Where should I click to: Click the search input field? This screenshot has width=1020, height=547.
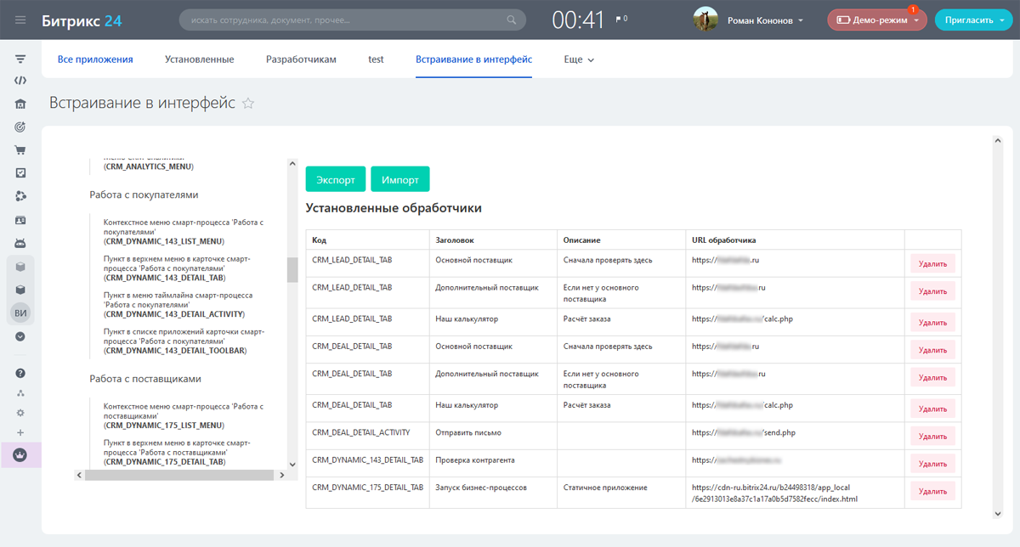tap(344, 20)
